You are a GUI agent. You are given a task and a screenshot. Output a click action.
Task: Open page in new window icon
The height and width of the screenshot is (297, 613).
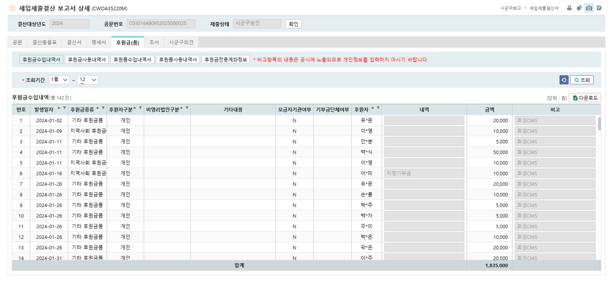click(x=579, y=8)
